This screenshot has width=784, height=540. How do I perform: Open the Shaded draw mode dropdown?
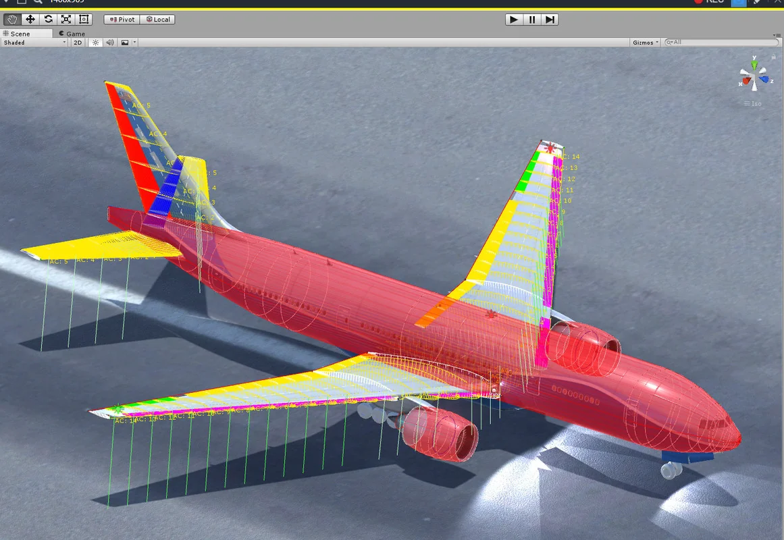pos(34,43)
